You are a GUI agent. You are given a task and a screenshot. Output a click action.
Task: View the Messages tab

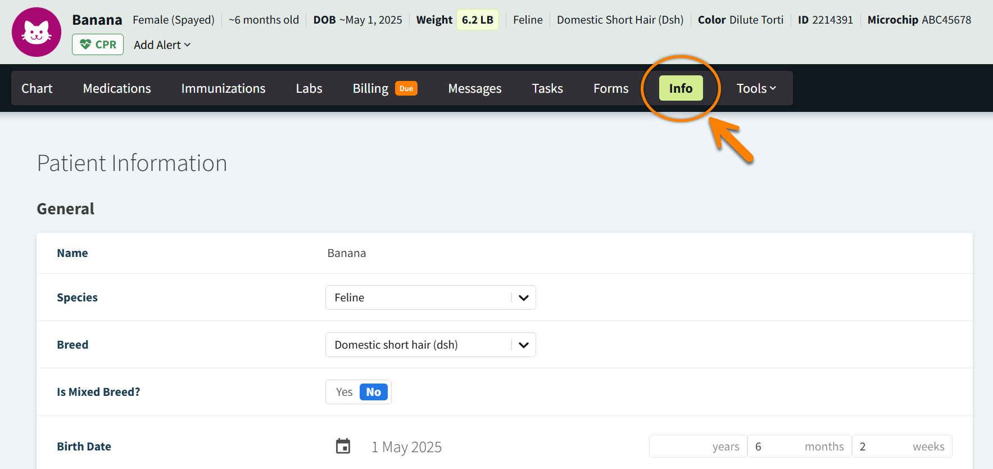pyautogui.click(x=474, y=88)
